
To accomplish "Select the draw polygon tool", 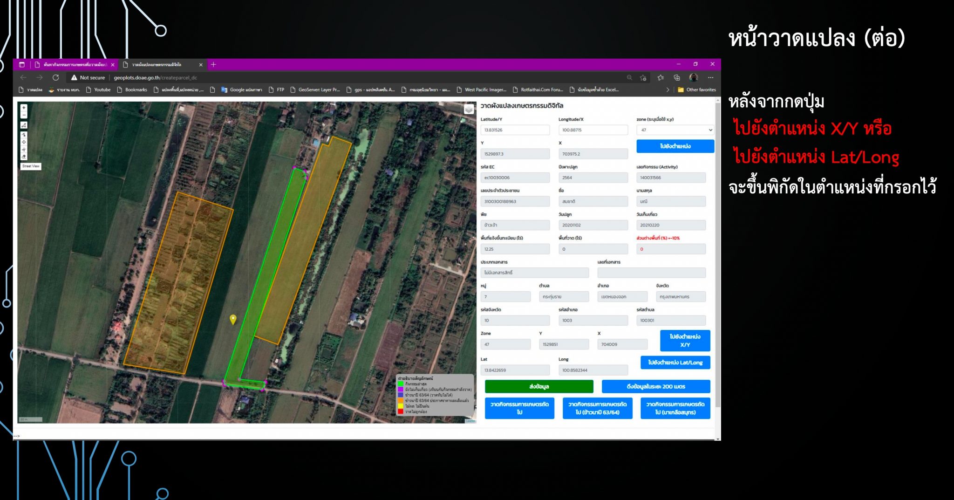I will (24, 125).
